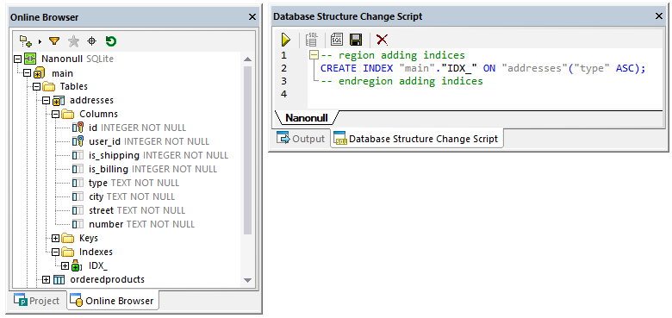The width and height of the screenshot is (672, 318).
Task: Collapse the Columns folder
Action: [x=55, y=115]
